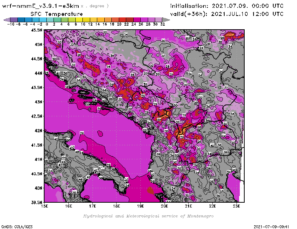This screenshot has height=229, width=297.
Task: Click the model title 'wrf-nmmE_v3.9.1-e3km'
Action: point(40,6)
